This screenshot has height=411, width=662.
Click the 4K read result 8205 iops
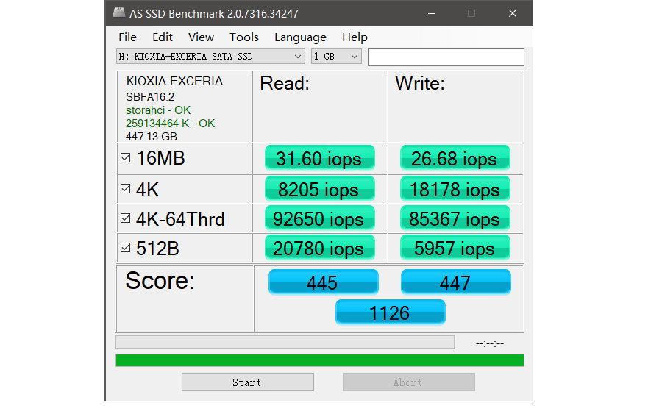coord(320,189)
